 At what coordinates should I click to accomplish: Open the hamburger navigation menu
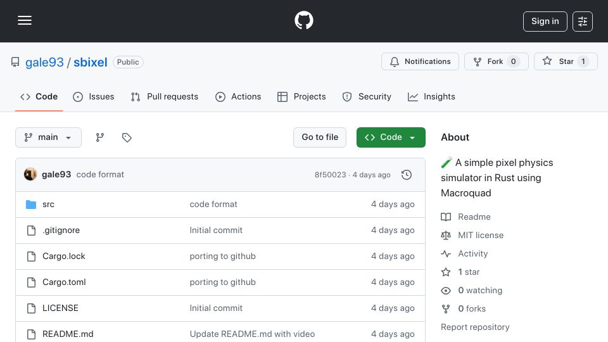click(x=25, y=20)
